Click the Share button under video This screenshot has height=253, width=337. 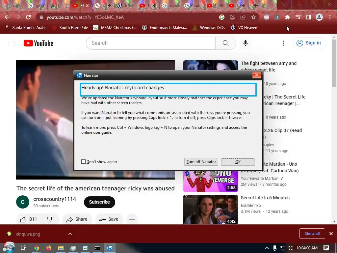(x=77, y=219)
